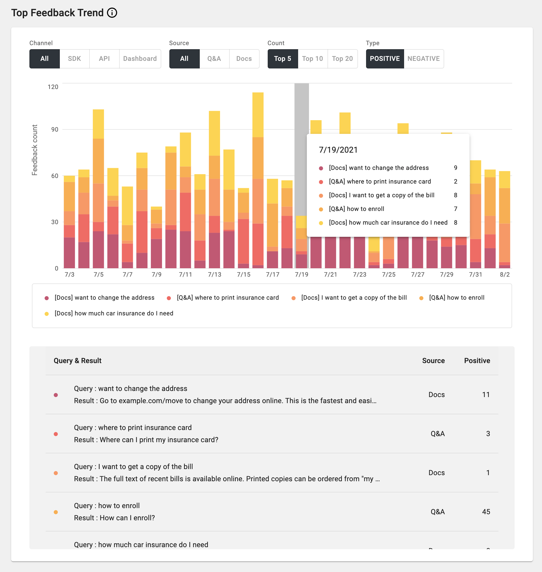This screenshot has height=572, width=542.
Task: Click legend dot for "[Docs] want to change the address"
Action: (46, 298)
